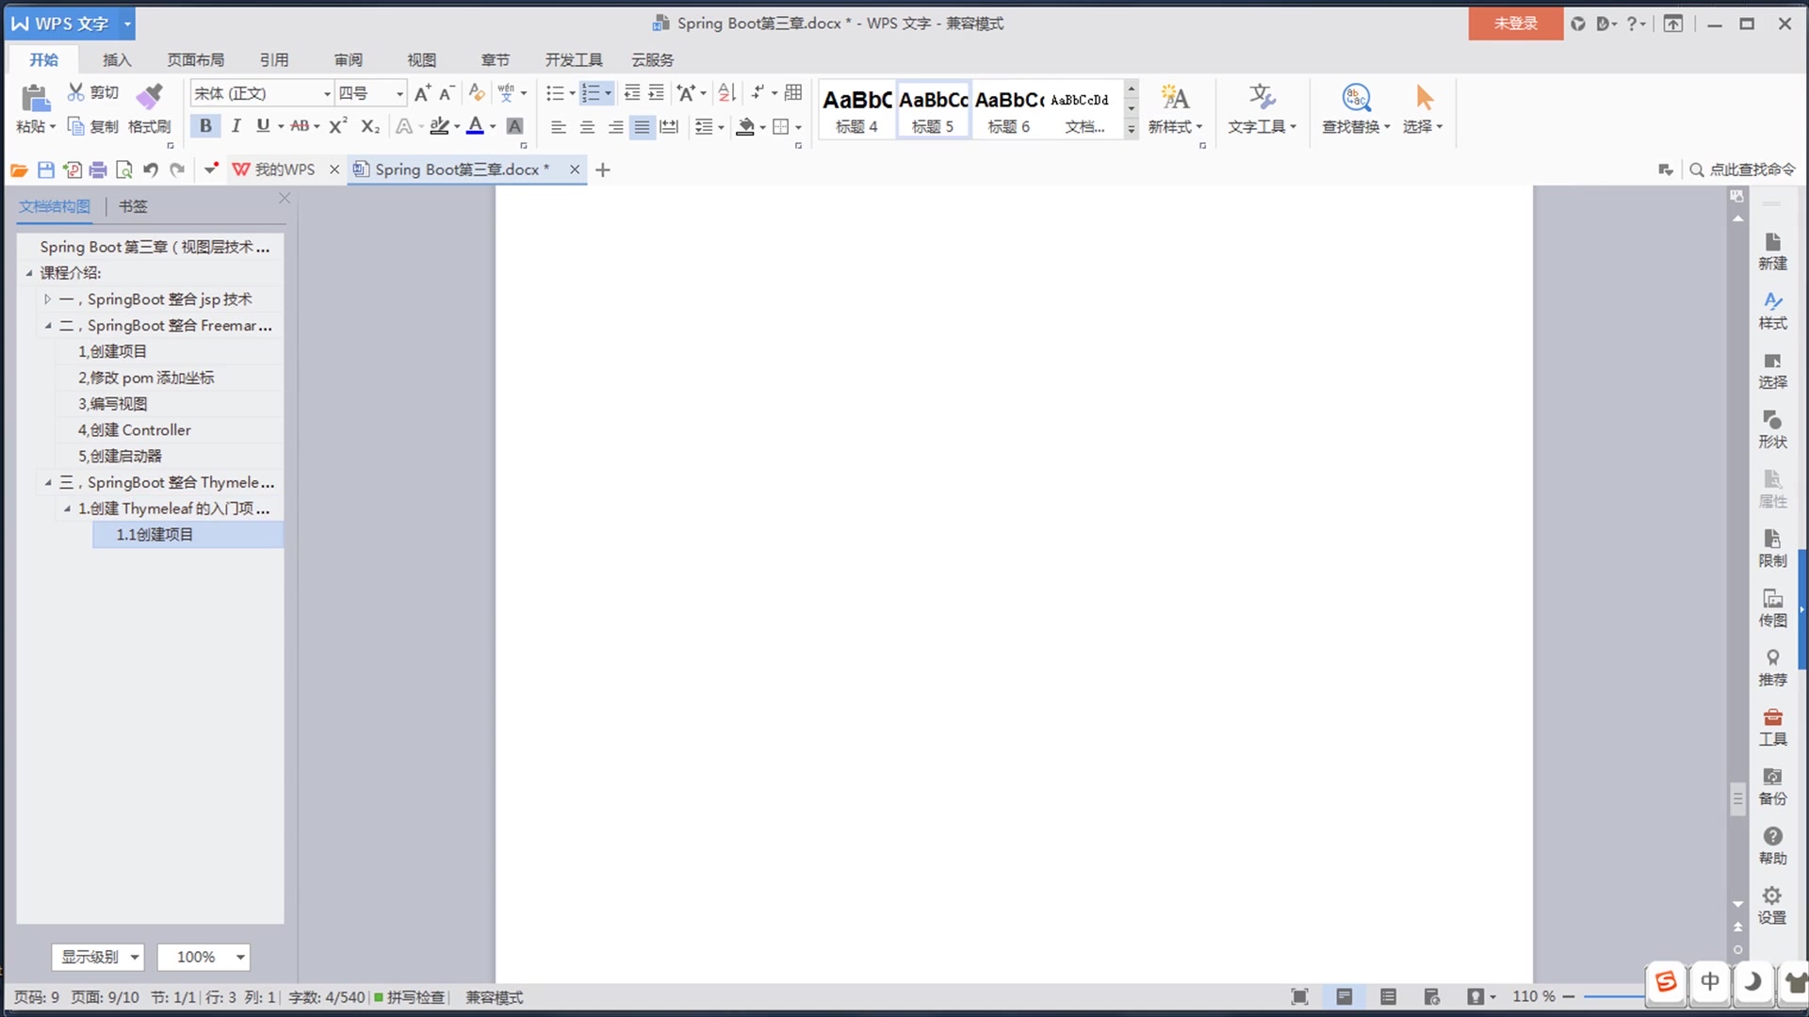
Task: Open the Text Tools menu
Action: tap(1262, 109)
